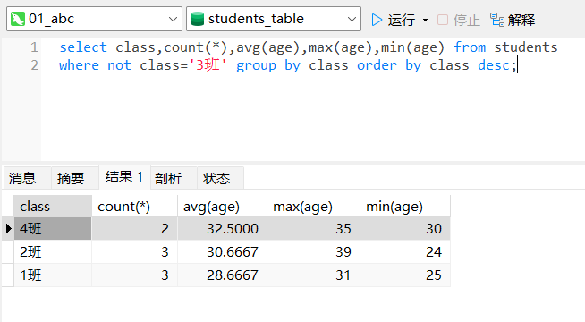
Task: Click the count value 3 in 1班 row
Action: pyautogui.click(x=134, y=275)
